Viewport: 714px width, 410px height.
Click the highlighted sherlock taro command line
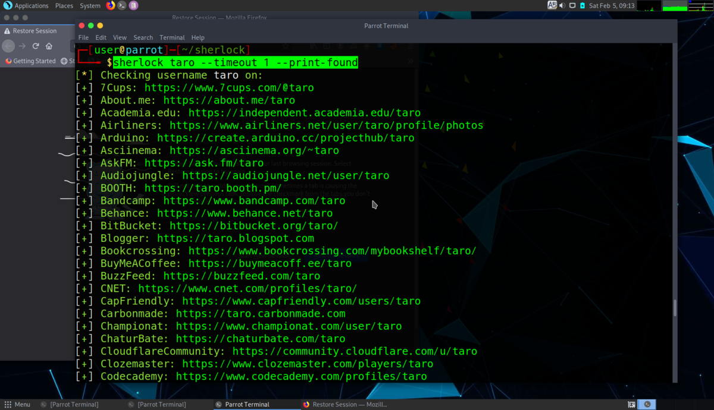(x=236, y=62)
